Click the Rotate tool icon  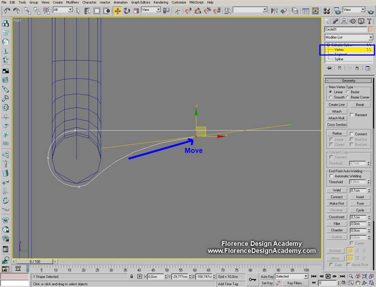126,10
